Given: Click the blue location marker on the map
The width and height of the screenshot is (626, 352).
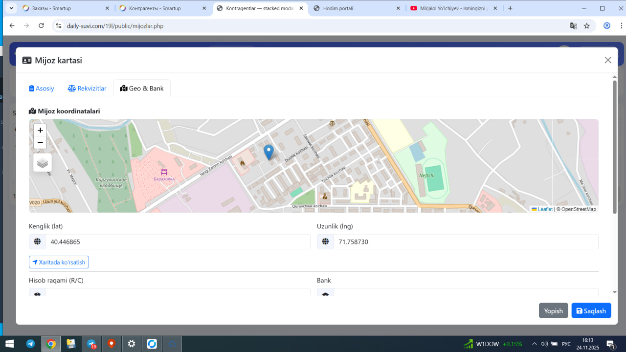Looking at the screenshot, I should coord(268,152).
